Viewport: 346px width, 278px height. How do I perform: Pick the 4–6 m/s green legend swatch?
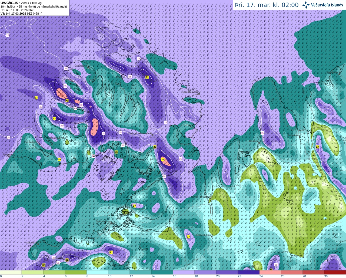[x=54, y=272]
